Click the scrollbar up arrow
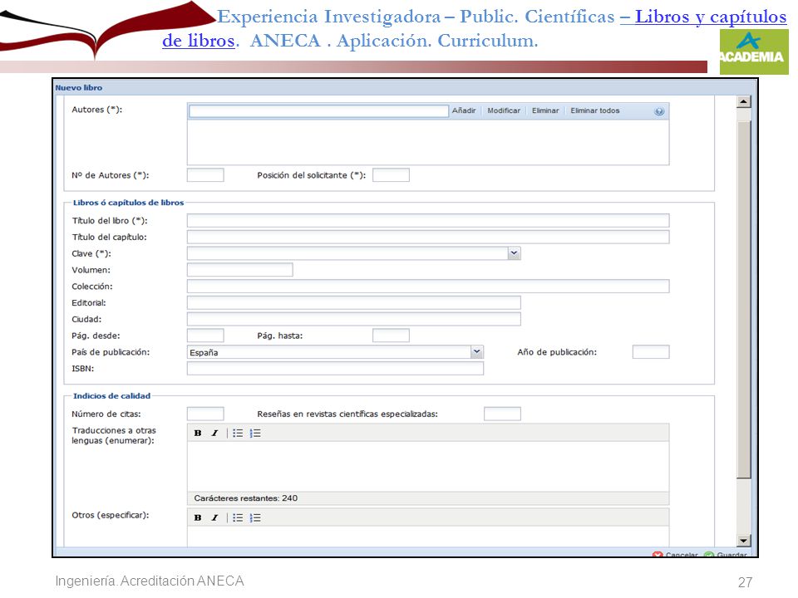The width and height of the screenshot is (798, 598). point(743,101)
